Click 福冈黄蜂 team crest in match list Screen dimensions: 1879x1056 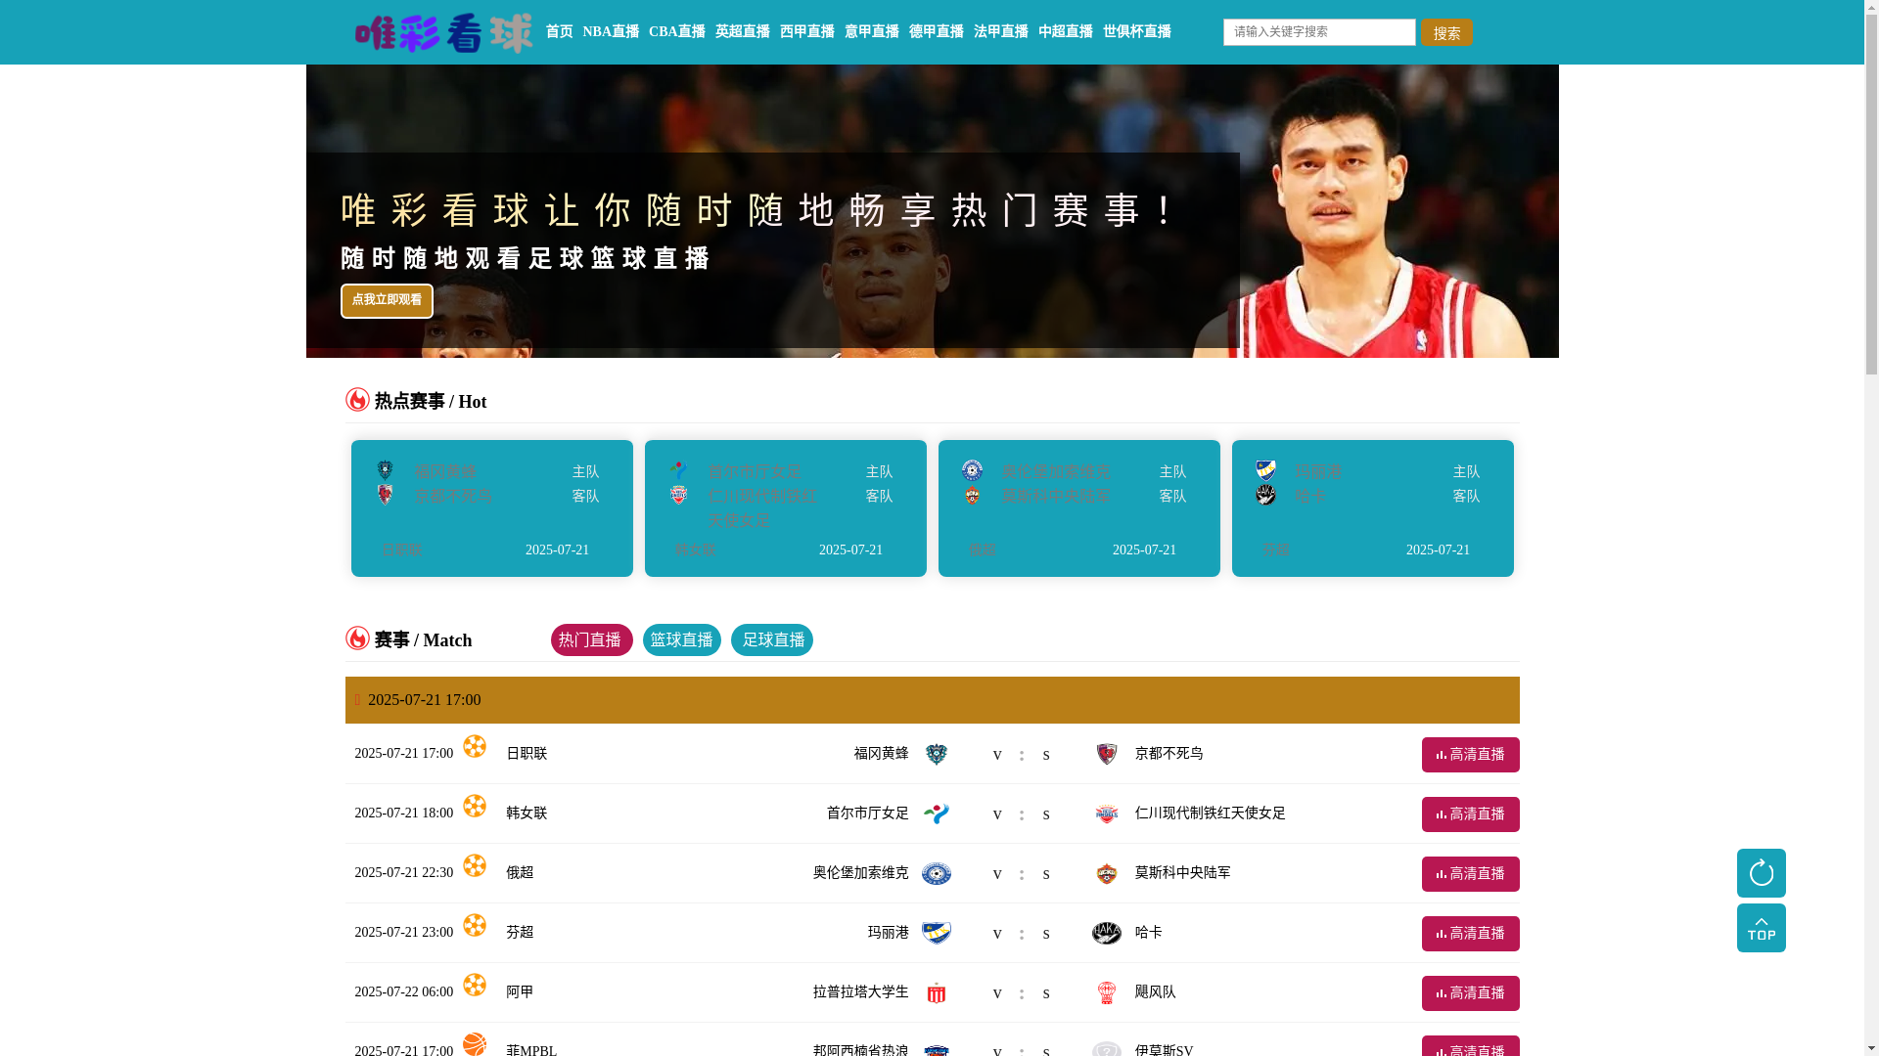click(937, 754)
